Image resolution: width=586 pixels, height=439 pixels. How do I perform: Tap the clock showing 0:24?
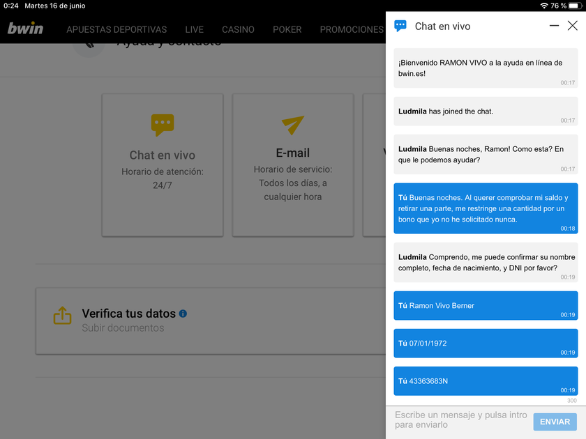pos(11,6)
